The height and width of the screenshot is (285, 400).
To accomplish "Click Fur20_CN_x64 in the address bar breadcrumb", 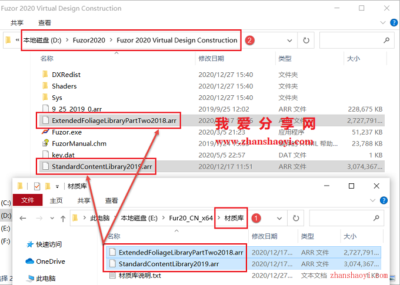I will (x=191, y=218).
